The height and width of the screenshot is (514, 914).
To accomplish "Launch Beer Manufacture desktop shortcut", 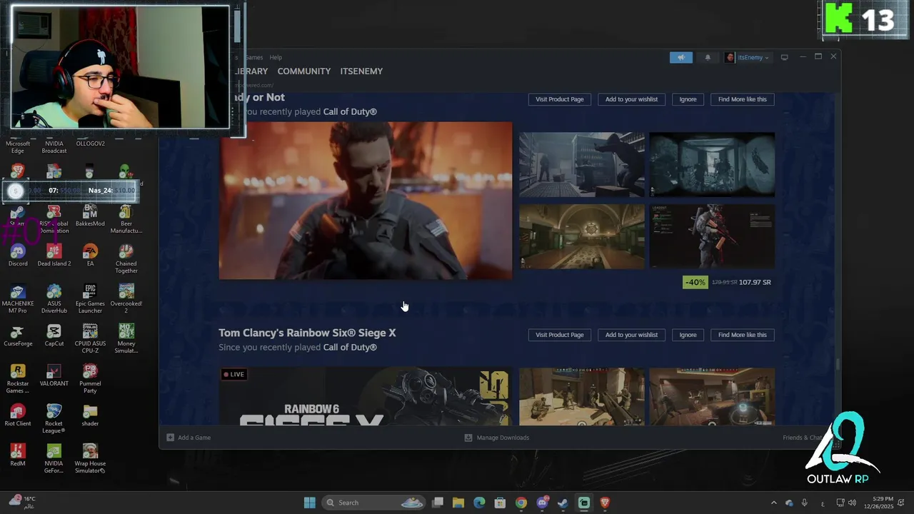I will pyautogui.click(x=126, y=218).
